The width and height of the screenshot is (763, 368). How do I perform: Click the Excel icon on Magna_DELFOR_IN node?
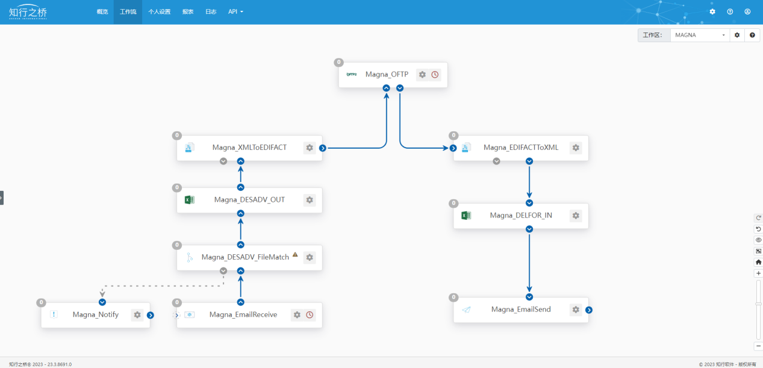tap(466, 216)
